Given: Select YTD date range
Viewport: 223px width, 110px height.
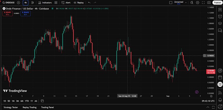Looking at the screenshot, I should (27, 101).
